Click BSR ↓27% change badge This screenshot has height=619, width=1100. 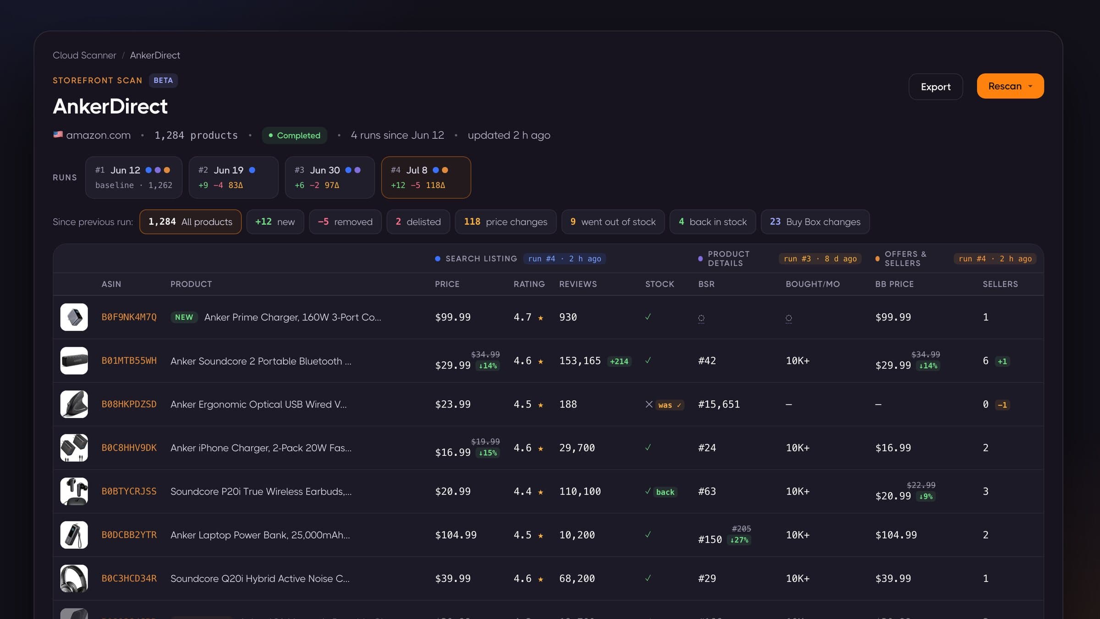pos(739,540)
